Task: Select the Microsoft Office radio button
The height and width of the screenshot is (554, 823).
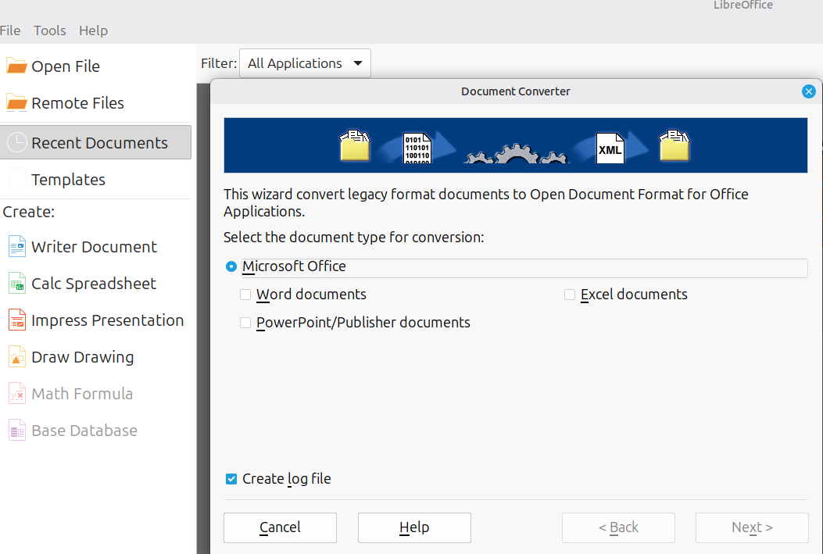Action: 231,266
